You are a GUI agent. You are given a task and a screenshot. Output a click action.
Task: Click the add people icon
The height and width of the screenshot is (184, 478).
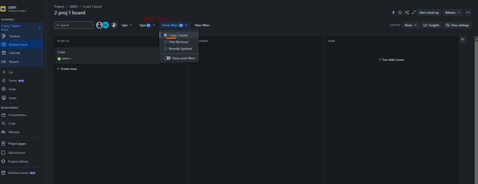click(x=114, y=25)
